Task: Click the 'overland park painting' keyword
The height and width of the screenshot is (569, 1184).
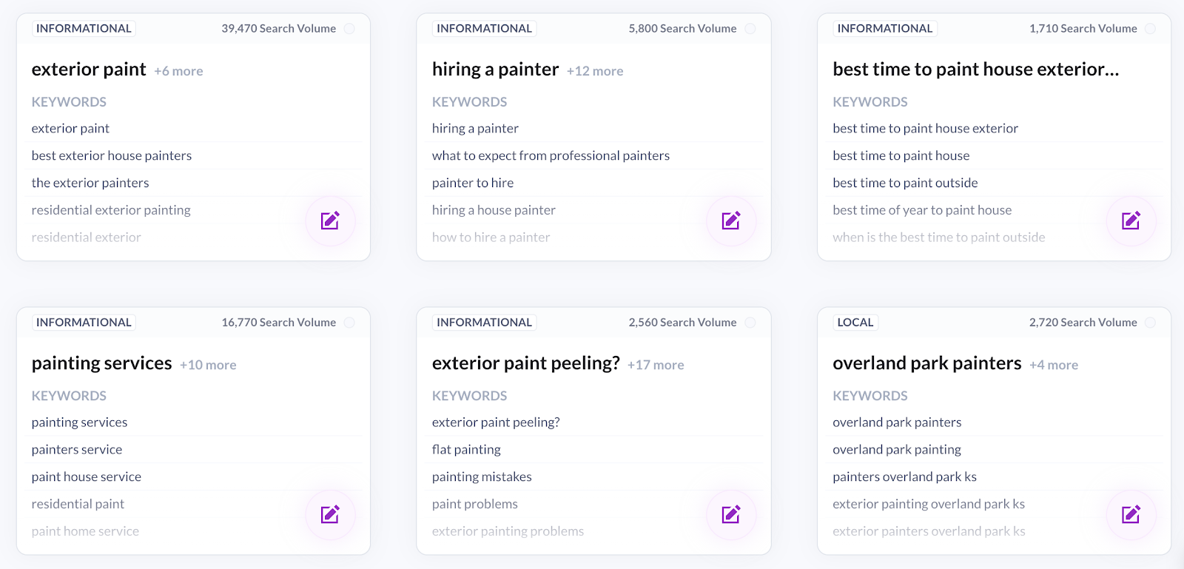Action: click(897, 449)
